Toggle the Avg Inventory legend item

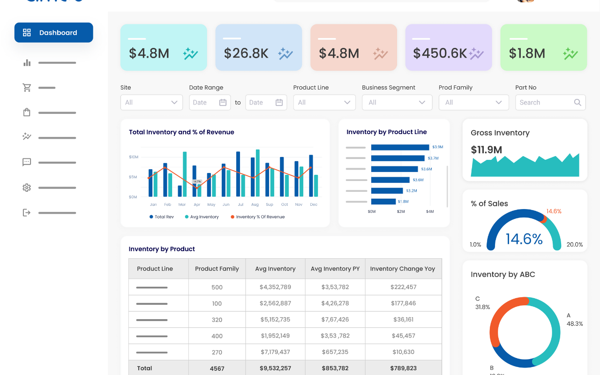(x=202, y=217)
